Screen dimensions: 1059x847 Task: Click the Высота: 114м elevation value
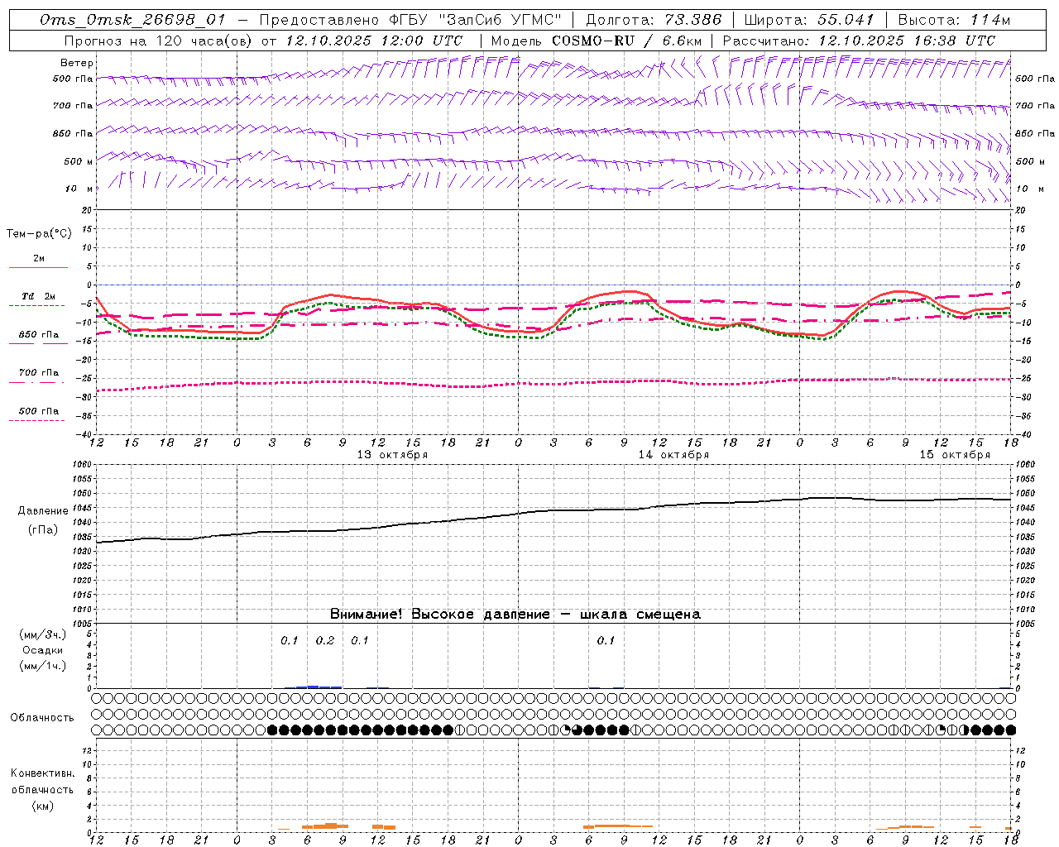pyautogui.click(x=953, y=20)
